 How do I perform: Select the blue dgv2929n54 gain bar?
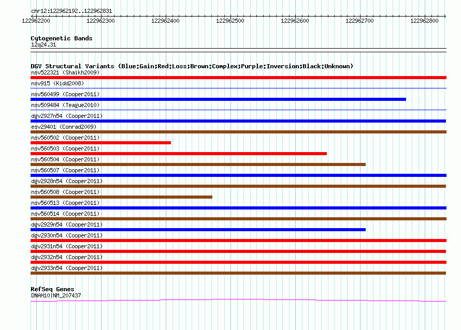(198, 230)
